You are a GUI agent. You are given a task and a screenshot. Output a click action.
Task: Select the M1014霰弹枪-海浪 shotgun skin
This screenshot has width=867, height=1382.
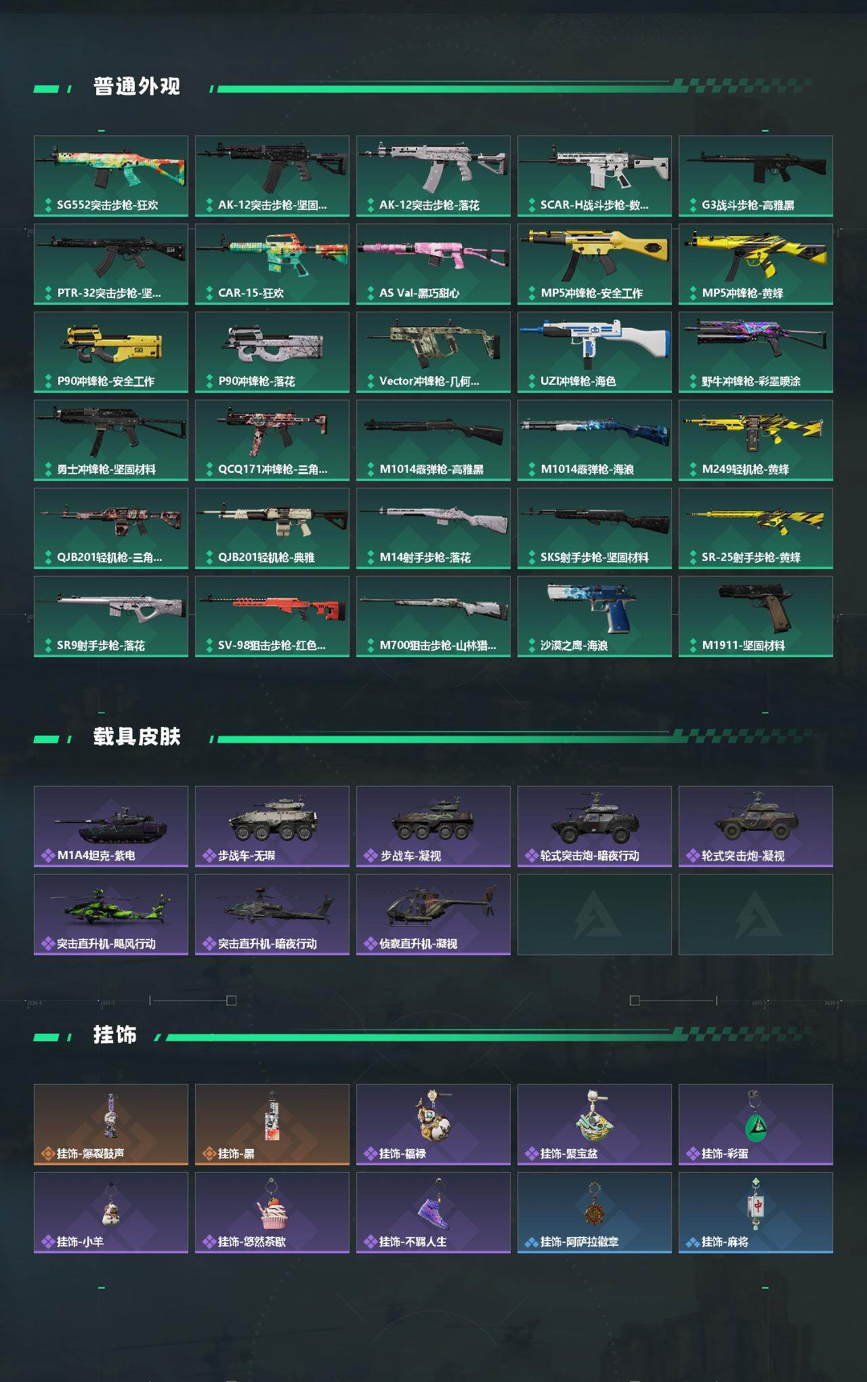(595, 440)
